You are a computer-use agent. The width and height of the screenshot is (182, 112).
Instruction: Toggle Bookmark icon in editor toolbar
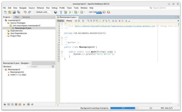pyautogui.click(x=109, y=21)
